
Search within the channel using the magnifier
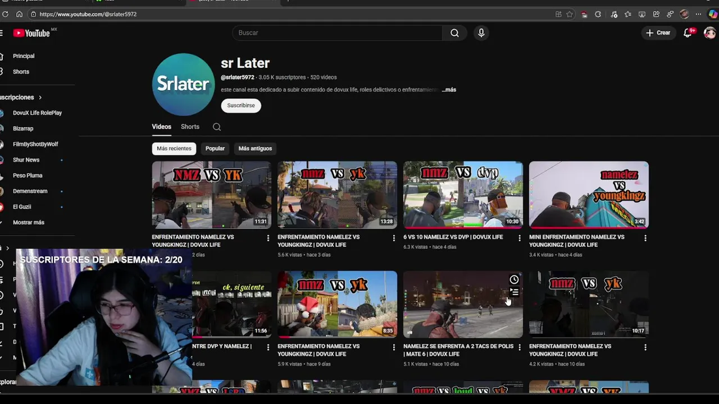(x=217, y=127)
